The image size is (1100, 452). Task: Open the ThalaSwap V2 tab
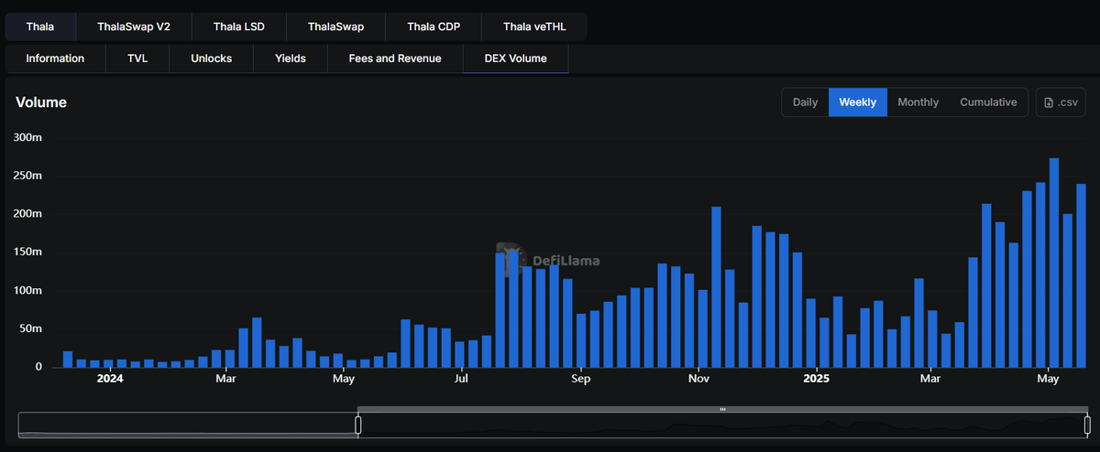coord(134,27)
